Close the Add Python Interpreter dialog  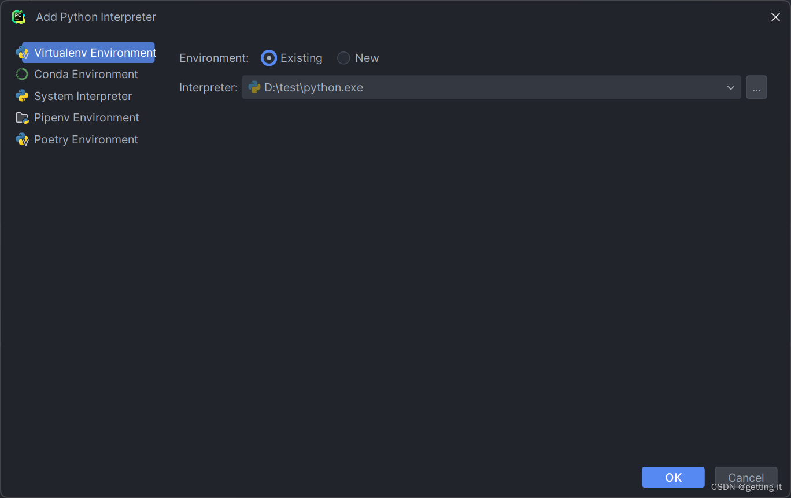coord(775,17)
